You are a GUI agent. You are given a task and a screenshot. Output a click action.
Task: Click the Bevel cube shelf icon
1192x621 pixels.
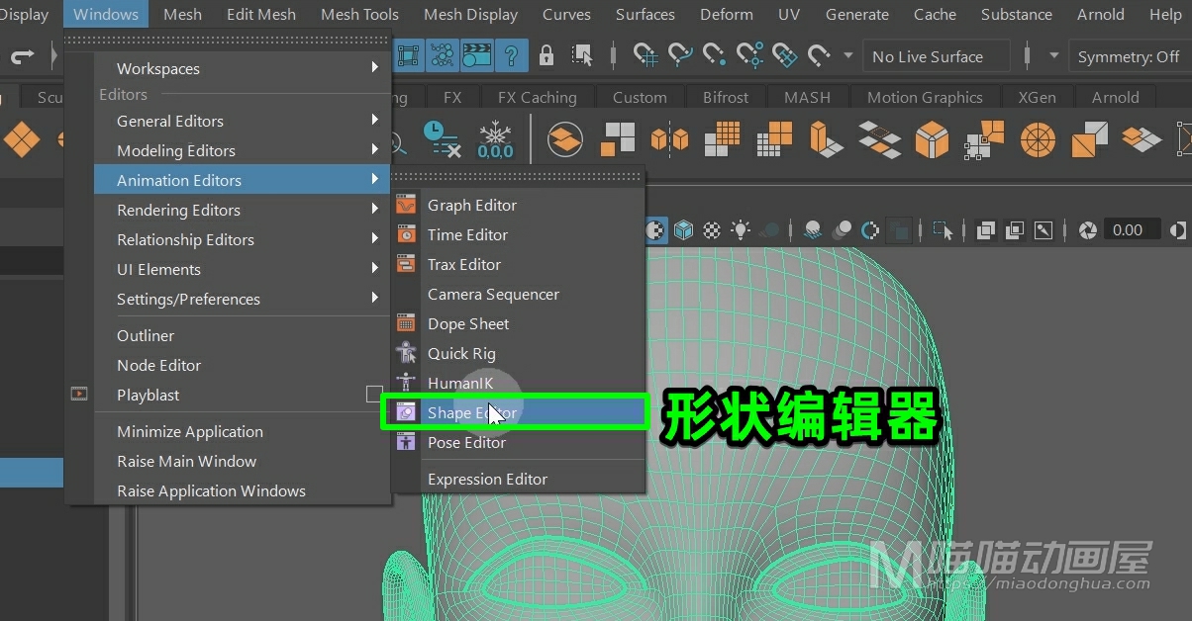pos(932,139)
